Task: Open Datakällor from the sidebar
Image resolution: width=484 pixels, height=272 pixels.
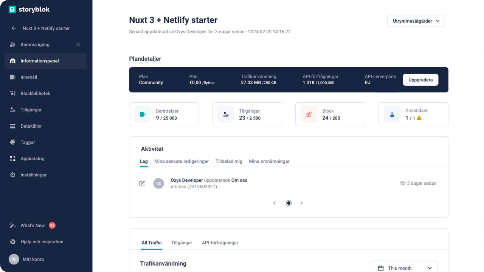Action: (x=32, y=126)
